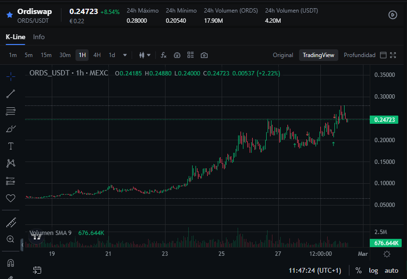Click the 24h Mínimo value 0.20540
The height and width of the screenshot is (279, 407).
176,21
